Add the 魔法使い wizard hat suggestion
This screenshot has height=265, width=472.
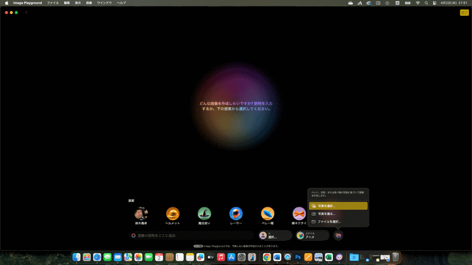pyautogui.click(x=204, y=214)
